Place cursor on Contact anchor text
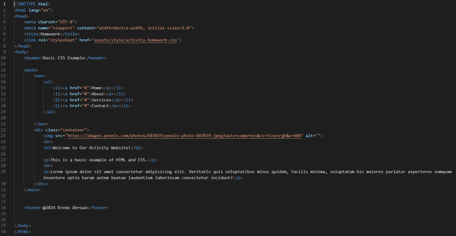The image size is (456, 236). click(100, 106)
